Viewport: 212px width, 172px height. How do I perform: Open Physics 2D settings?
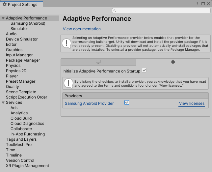[x=16, y=71]
